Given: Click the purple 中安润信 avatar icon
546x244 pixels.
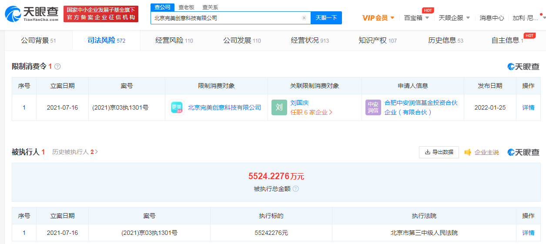Looking at the screenshot, I should coord(373,107).
